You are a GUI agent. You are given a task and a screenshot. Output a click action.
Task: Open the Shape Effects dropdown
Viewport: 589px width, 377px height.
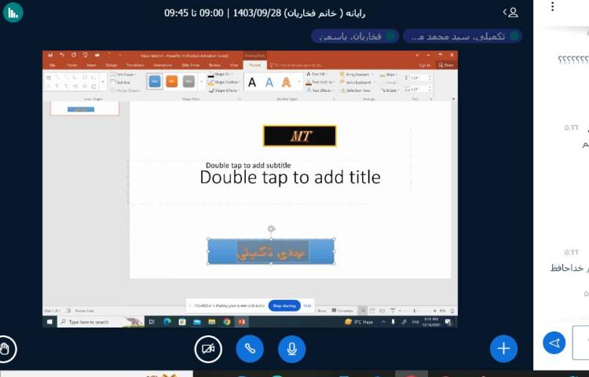223,90
